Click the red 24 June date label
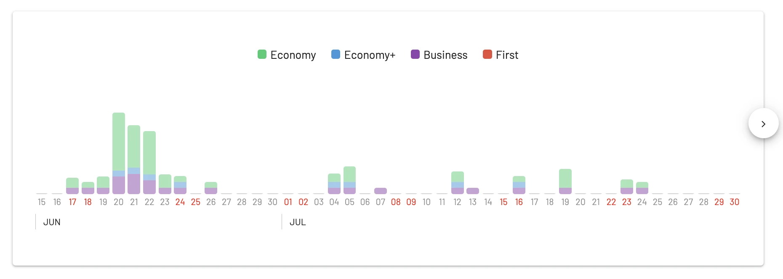783x279 pixels. (x=180, y=202)
